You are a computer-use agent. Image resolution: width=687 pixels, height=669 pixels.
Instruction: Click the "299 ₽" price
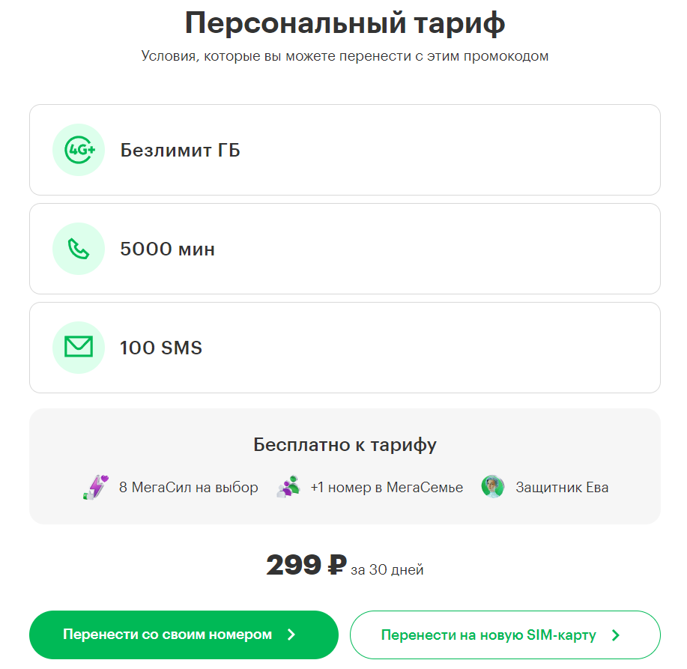click(306, 566)
